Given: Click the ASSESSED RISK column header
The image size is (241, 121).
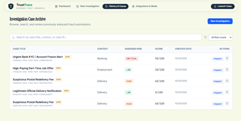Looking at the screenshot, I should tap(133, 49).
